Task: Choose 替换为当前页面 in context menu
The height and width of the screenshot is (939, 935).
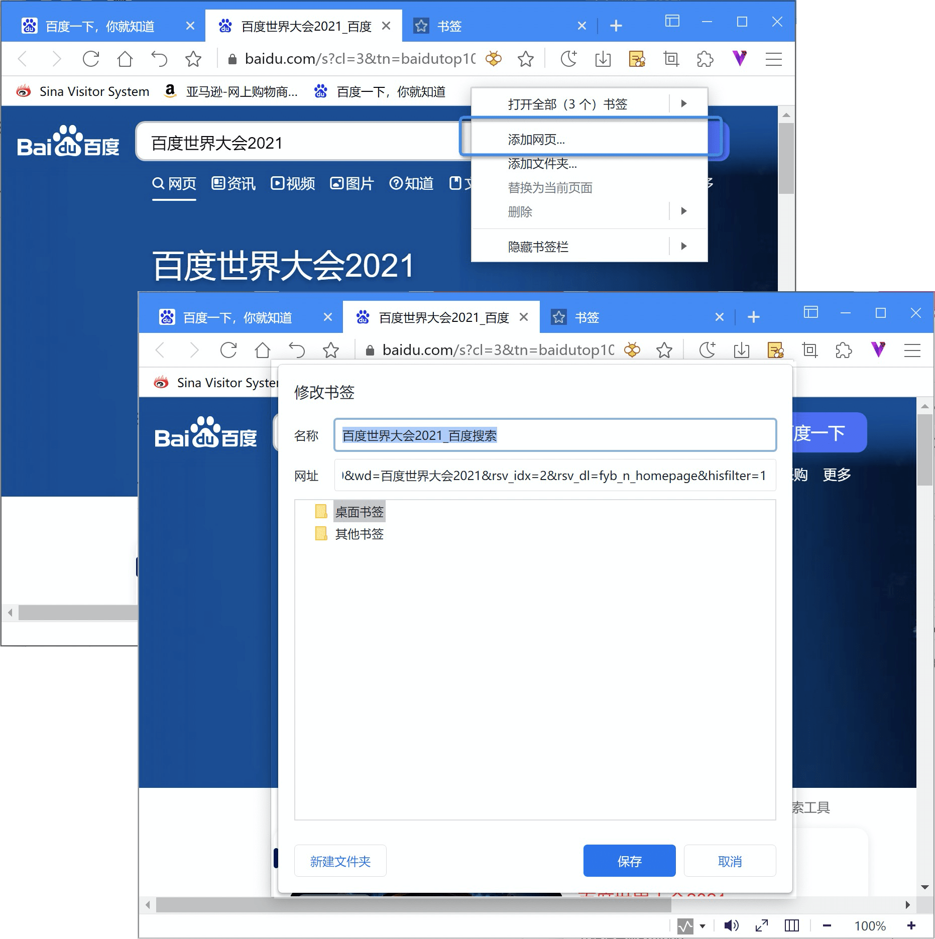Action: pyautogui.click(x=590, y=188)
